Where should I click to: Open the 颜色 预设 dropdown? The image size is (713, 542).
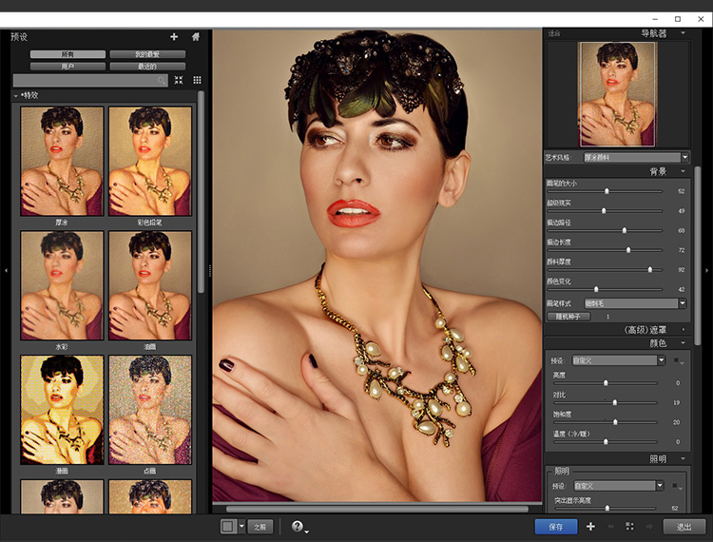pyautogui.click(x=619, y=360)
